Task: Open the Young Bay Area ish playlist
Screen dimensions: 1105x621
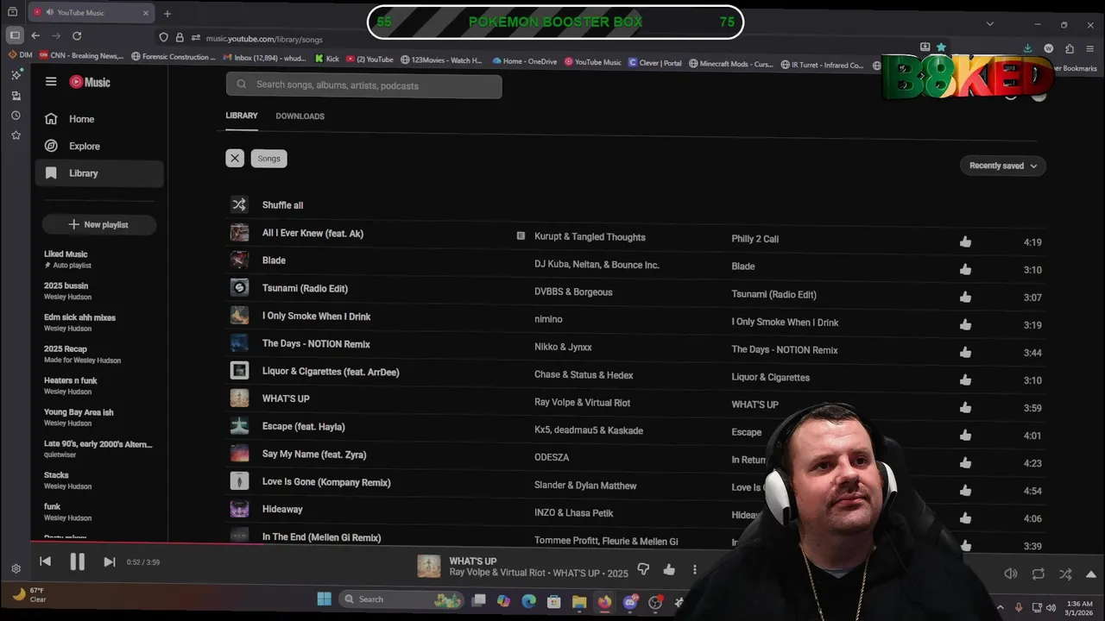Action: coord(79,412)
